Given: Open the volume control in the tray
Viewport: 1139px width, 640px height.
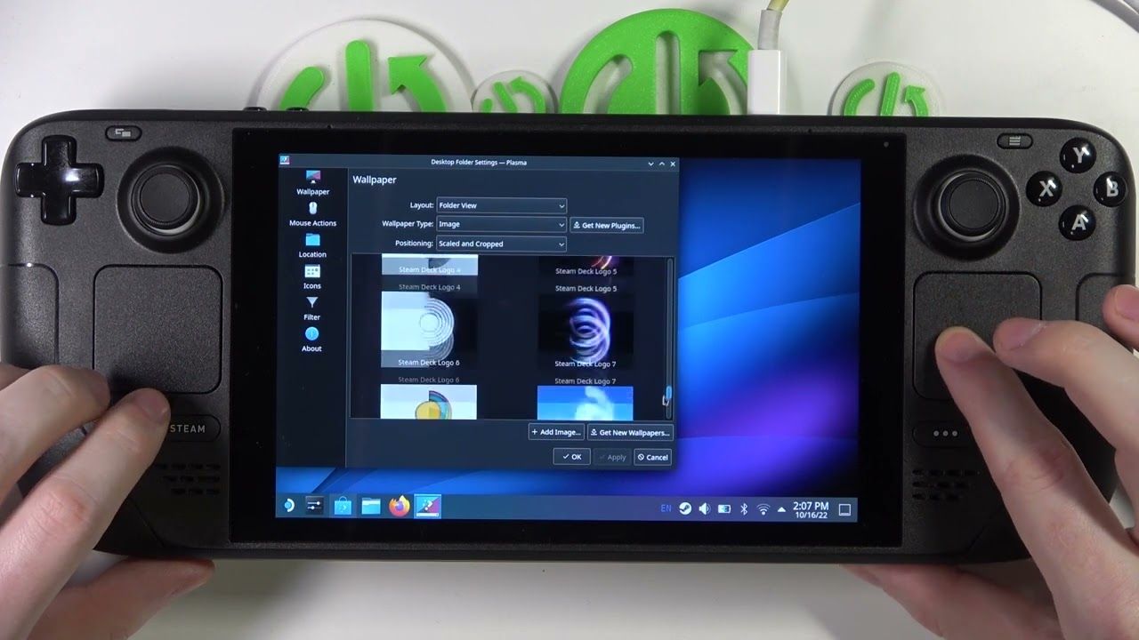Looking at the screenshot, I should [705, 509].
